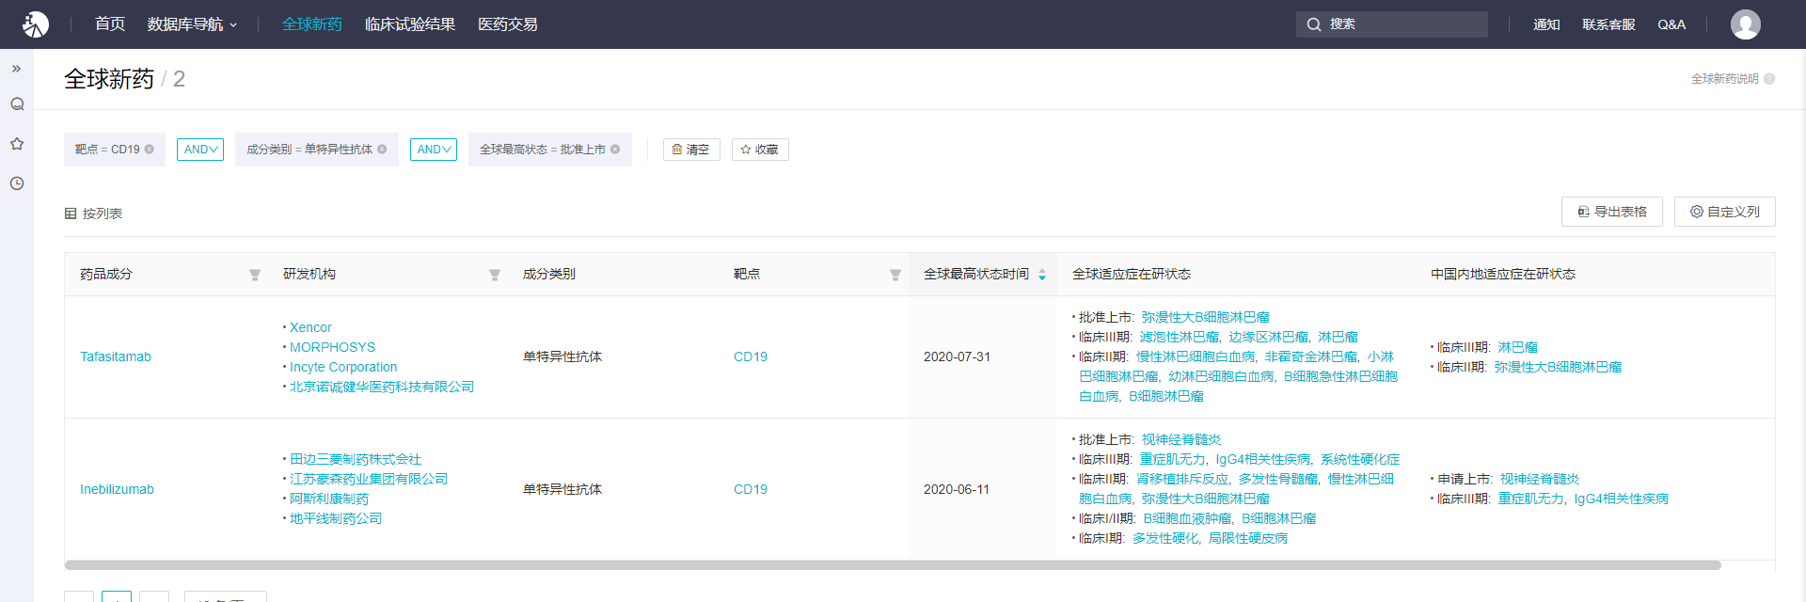Viewport: 1806px width, 602px height.
Task: Click the 导出表格 export button
Action: tap(1611, 212)
